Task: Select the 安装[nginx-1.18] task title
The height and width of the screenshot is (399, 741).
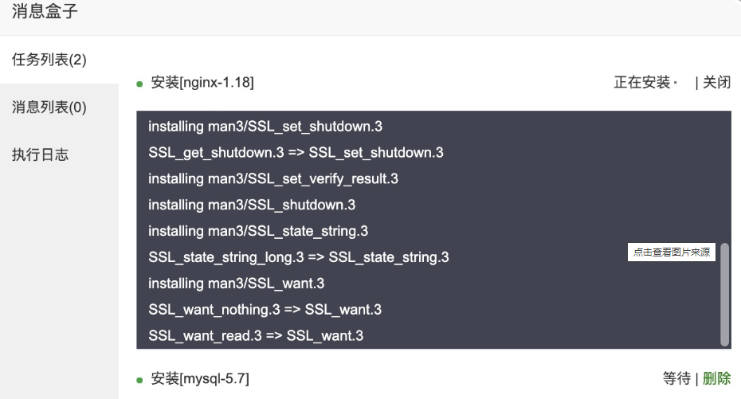Action: click(x=202, y=82)
